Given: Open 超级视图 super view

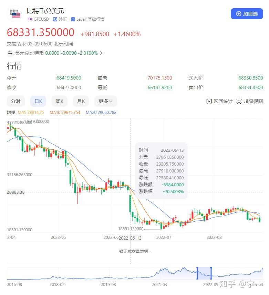Looking at the screenshot, I should pyautogui.click(x=250, y=101).
